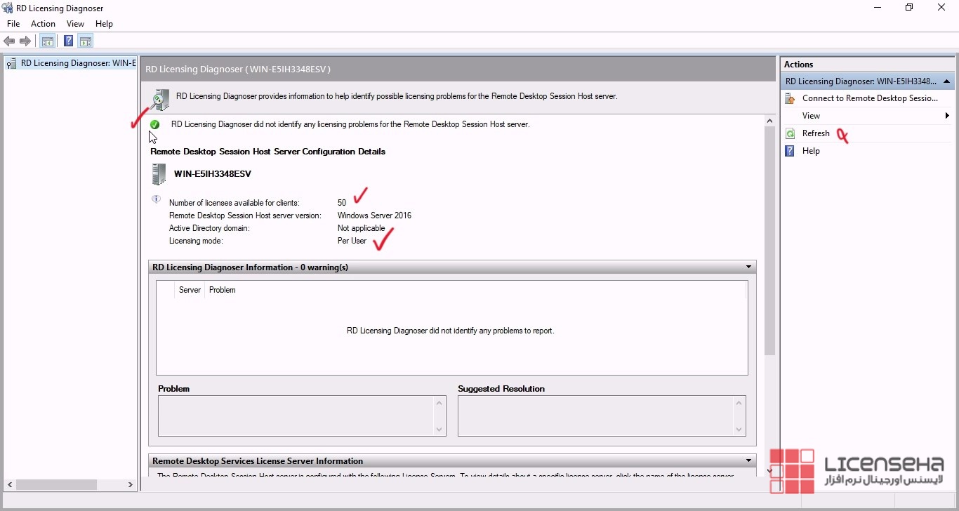Collapse the Actions pane section header arrow
The width and height of the screenshot is (959, 511).
click(947, 81)
